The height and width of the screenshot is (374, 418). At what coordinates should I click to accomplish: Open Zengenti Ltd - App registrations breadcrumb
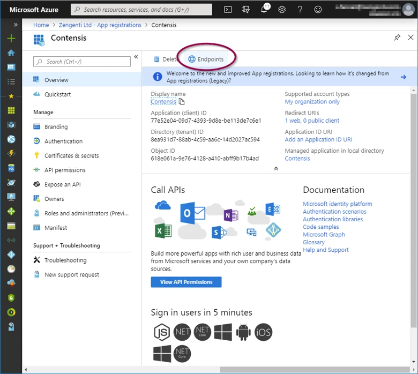click(100, 25)
